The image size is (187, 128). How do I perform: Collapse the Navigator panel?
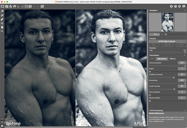pyautogui.click(x=184, y=10)
